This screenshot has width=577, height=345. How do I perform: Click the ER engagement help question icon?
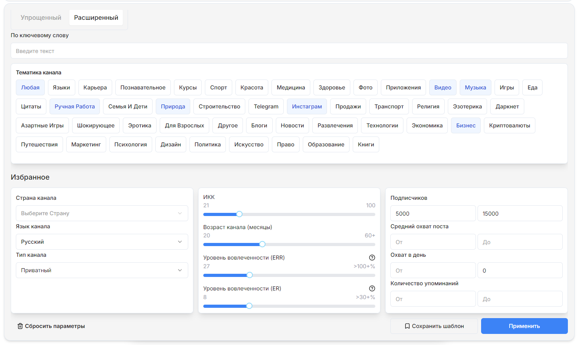tap(372, 288)
